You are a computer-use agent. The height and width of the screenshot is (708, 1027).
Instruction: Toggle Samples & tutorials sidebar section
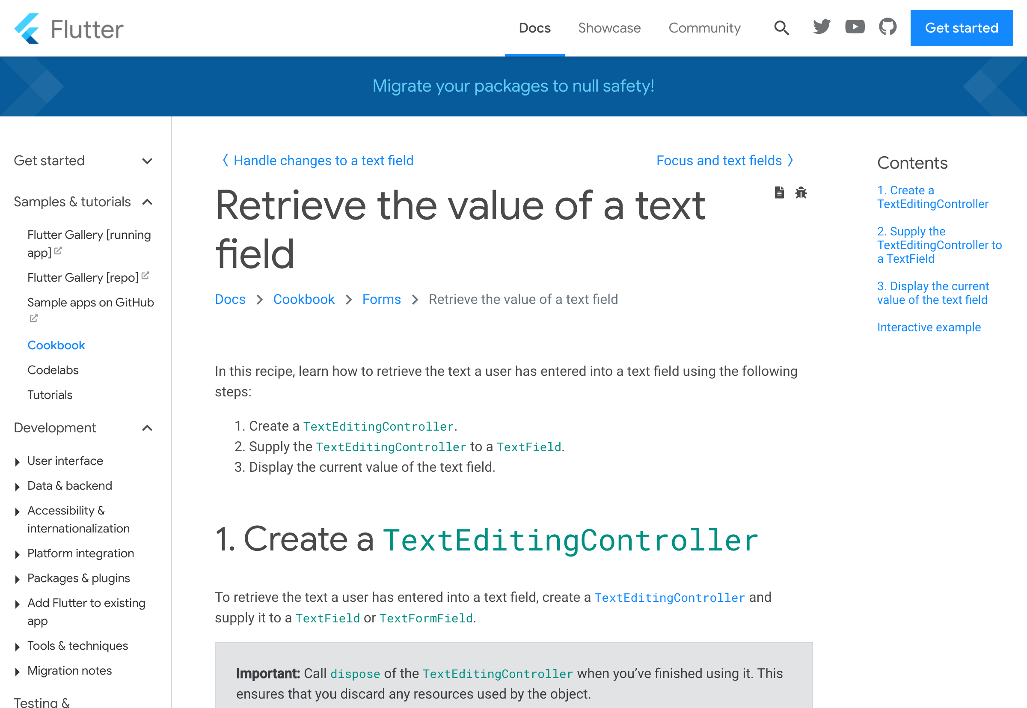[x=148, y=202]
